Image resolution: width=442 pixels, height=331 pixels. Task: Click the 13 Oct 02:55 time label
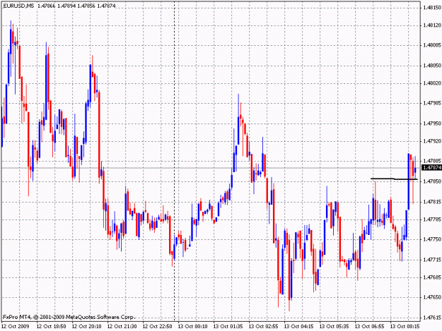[263, 326]
